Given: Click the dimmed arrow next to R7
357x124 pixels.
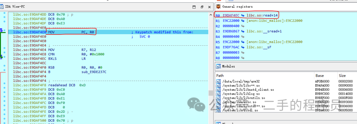Looking at the screenshot, I should tap(243, 53).
